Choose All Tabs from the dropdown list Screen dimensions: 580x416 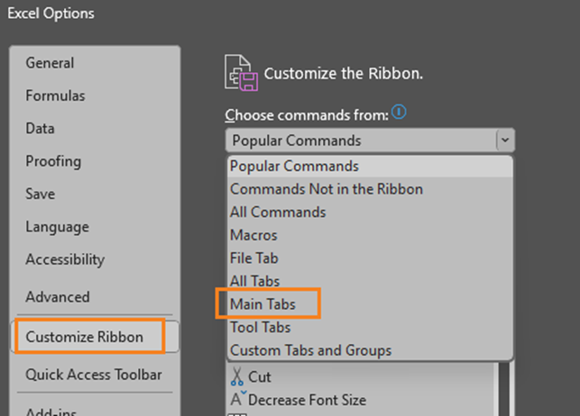(x=370, y=281)
